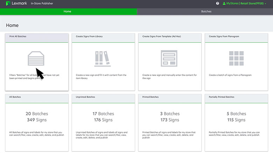The height and width of the screenshot is (153, 273).
Task: Open the 5 Batches partially printed count
Action: [236, 114]
